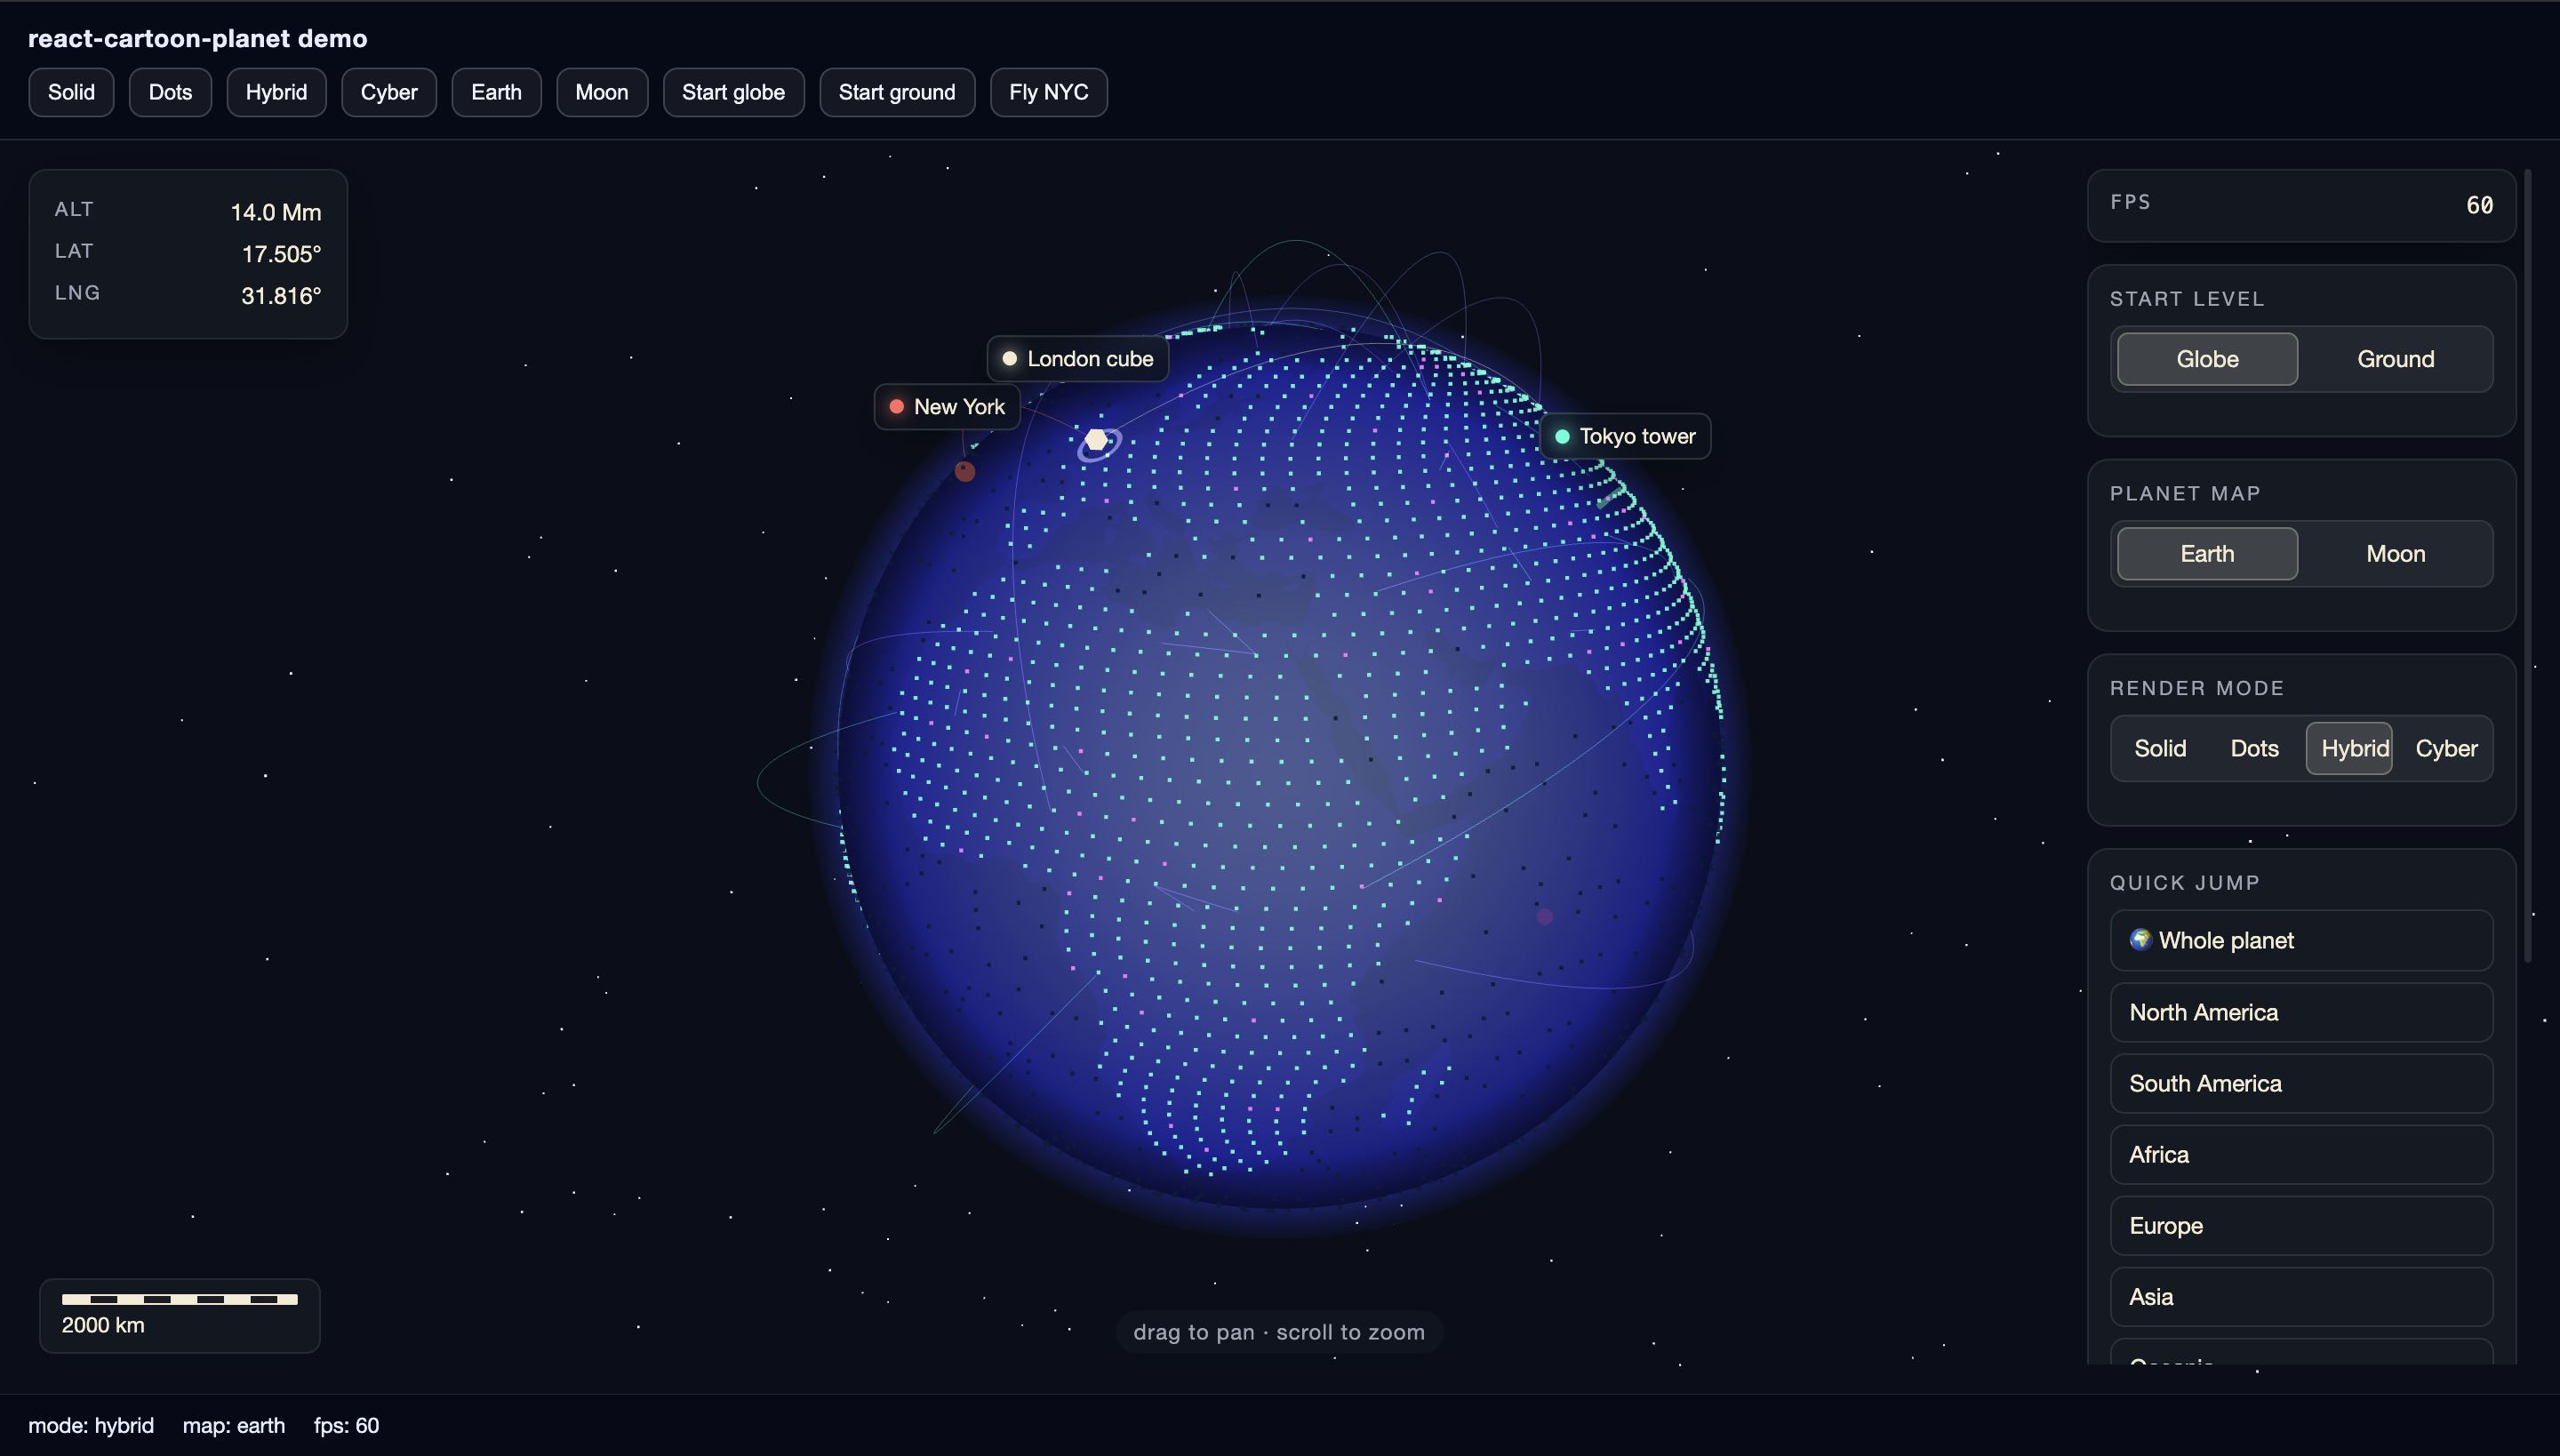This screenshot has width=2560, height=1456.
Task: Click the Earth button in top toolbar
Action: [496, 92]
